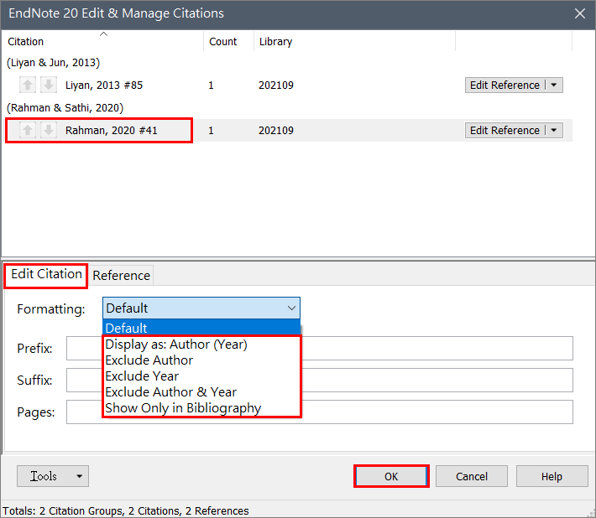596x518 pixels.
Task: Click the count value in Liyan row
Action: [x=211, y=85]
